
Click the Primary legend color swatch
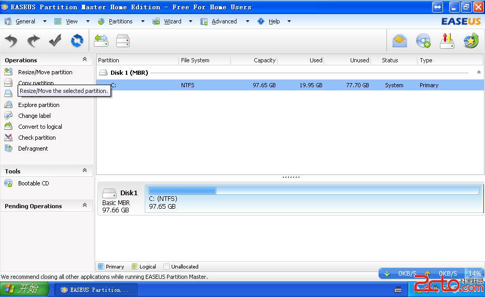coord(101,266)
